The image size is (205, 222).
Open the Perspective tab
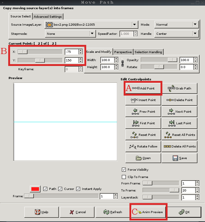123,52
